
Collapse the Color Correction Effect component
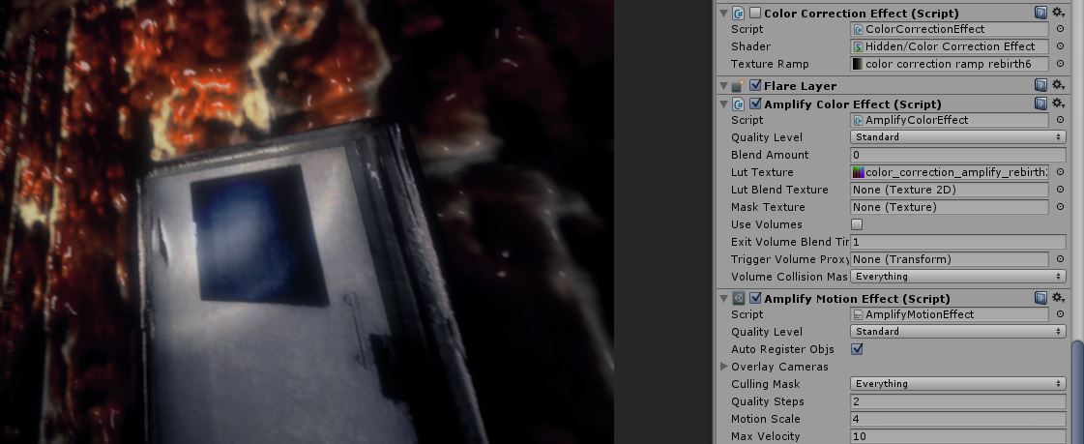724,14
